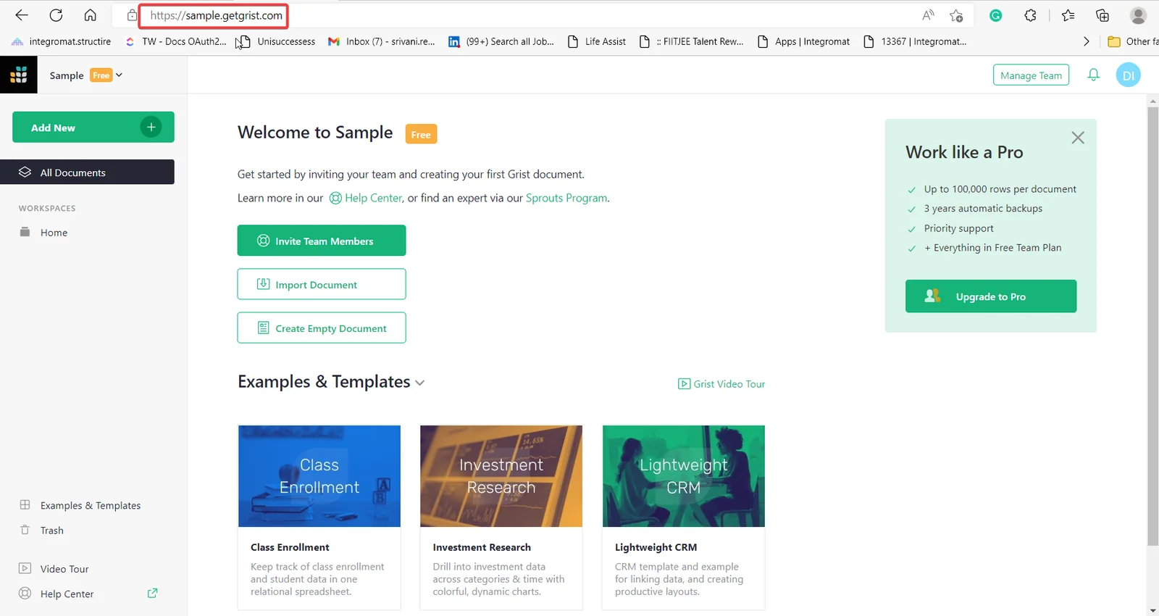This screenshot has height=616, width=1159.
Task: Click Manage Team button
Action: [1031, 75]
